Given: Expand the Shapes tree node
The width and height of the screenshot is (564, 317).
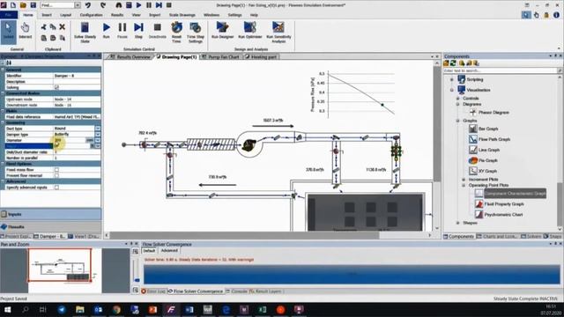Looking at the screenshot, I should [x=458, y=223].
